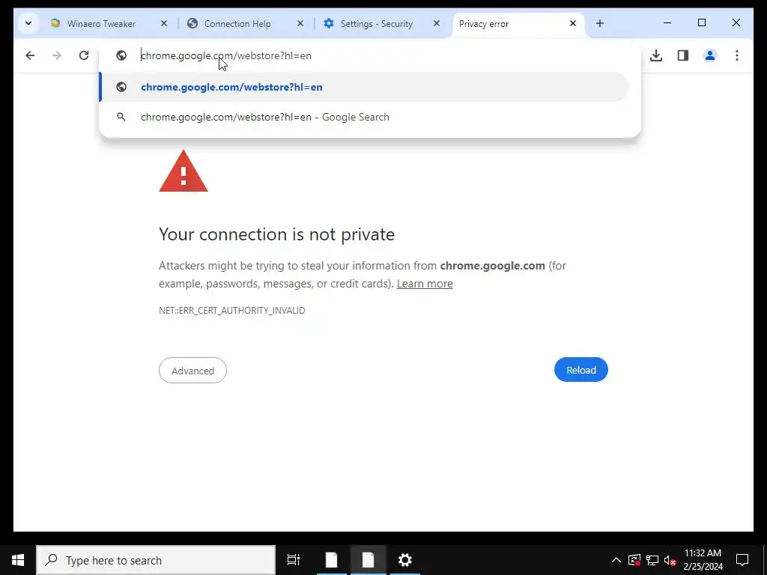Select the Privacy error tab

[x=509, y=23]
